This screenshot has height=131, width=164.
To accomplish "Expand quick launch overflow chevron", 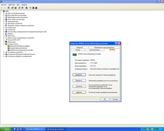I will (24, 129).
